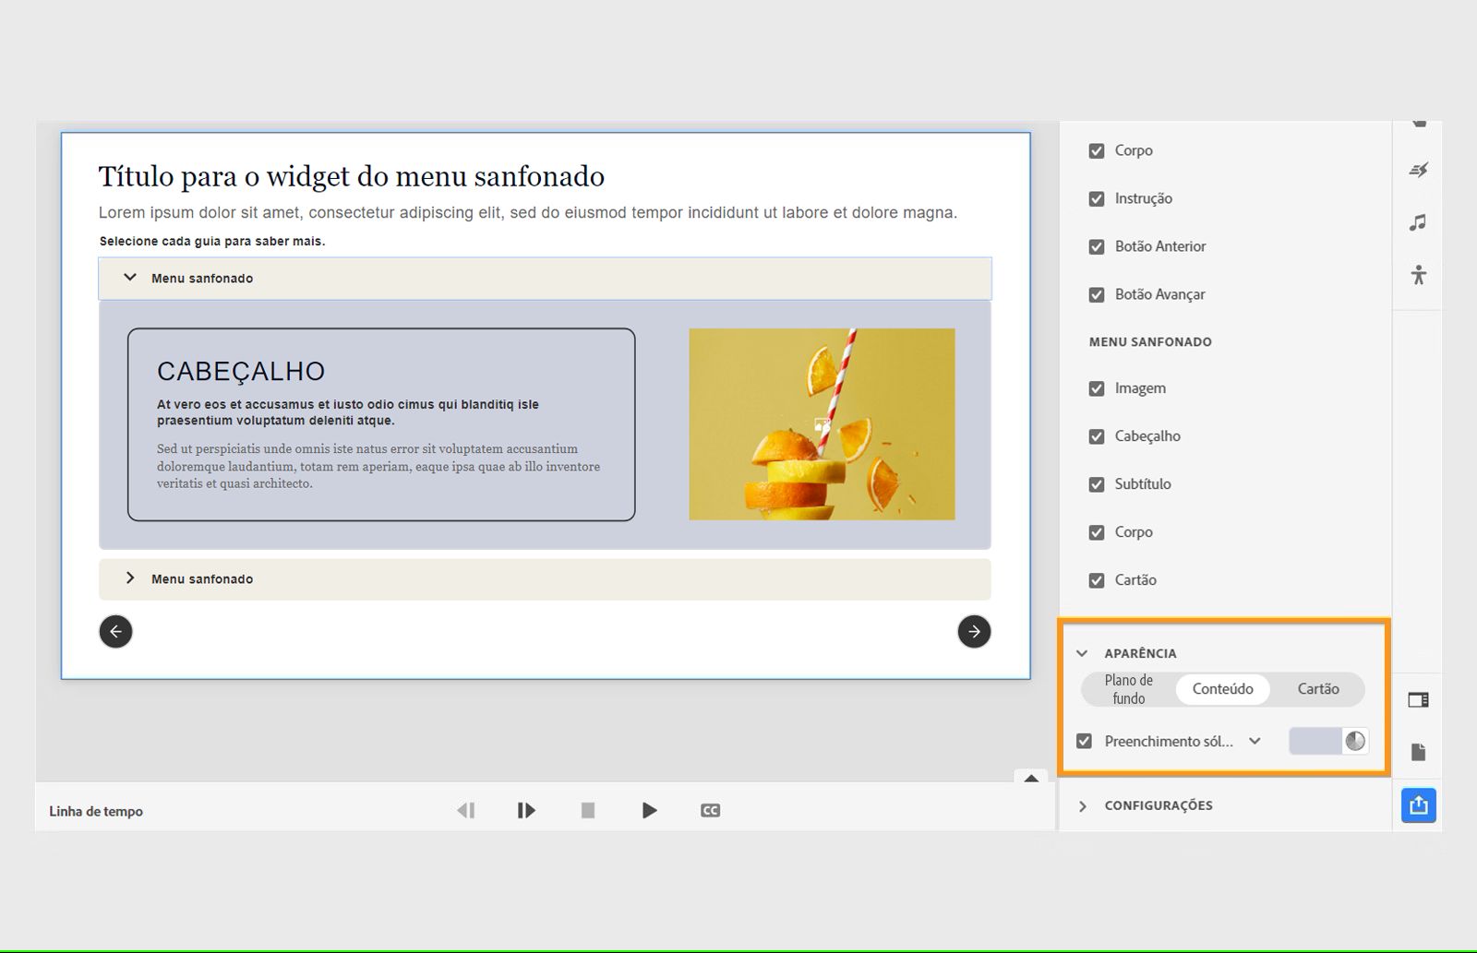
Task: Select the orange juice image on the slide
Action: [x=822, y=423]
